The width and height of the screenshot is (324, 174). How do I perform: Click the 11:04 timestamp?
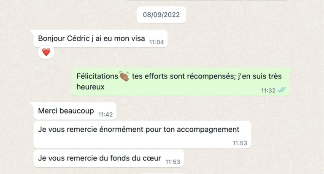pos(156,42)
